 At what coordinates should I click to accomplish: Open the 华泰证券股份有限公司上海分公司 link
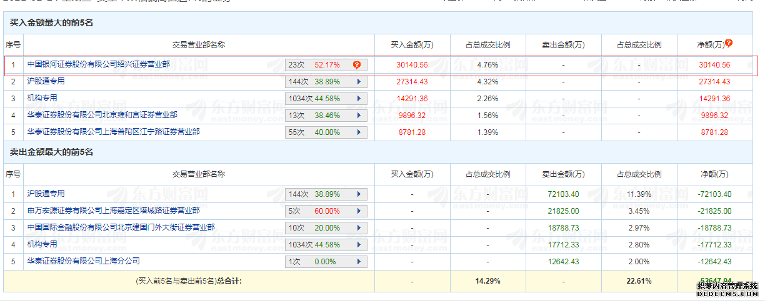[83, 261]
